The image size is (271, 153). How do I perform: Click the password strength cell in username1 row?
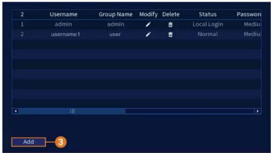252,34
